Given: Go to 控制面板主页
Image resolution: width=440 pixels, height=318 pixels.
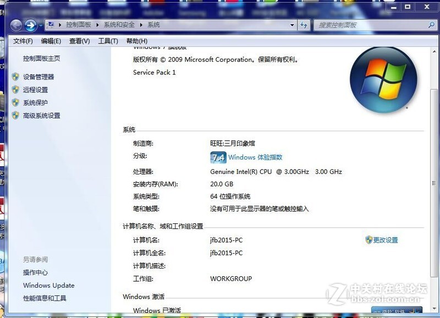Looking at the screenshot, I should click(x=42, y=58).
